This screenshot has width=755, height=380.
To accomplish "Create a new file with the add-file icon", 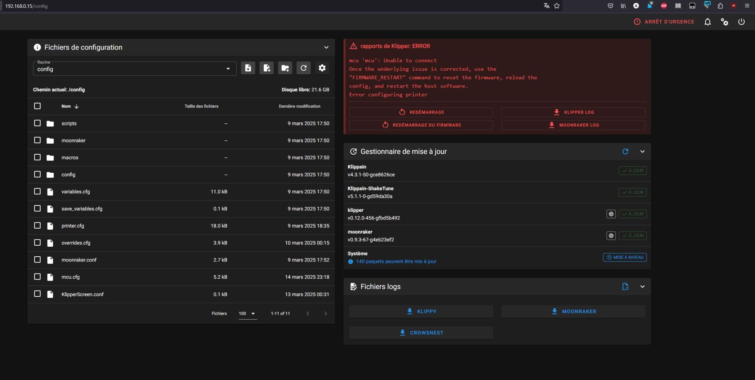I will point(267,68).
